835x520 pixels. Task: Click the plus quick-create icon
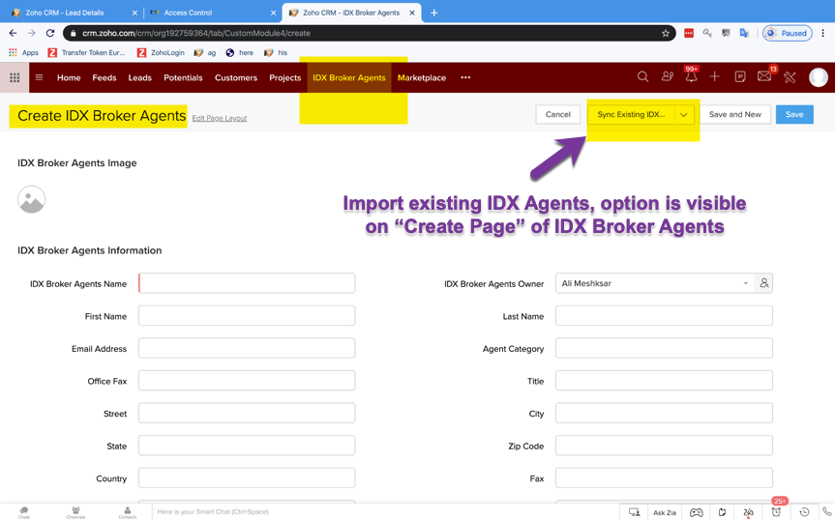pyautogui.click(x=715, y=77)
